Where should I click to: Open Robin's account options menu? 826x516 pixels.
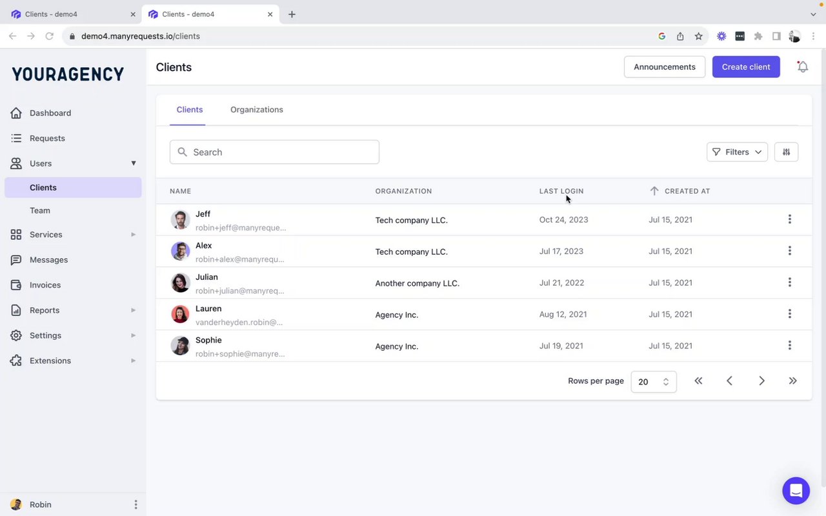136,504
